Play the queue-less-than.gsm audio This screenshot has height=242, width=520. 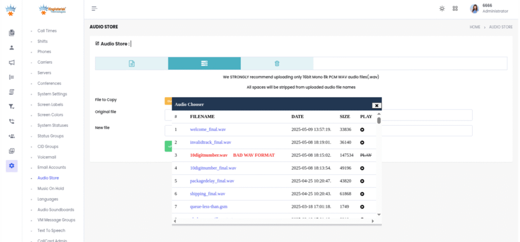pyautogui.click(x=362, y=206)
